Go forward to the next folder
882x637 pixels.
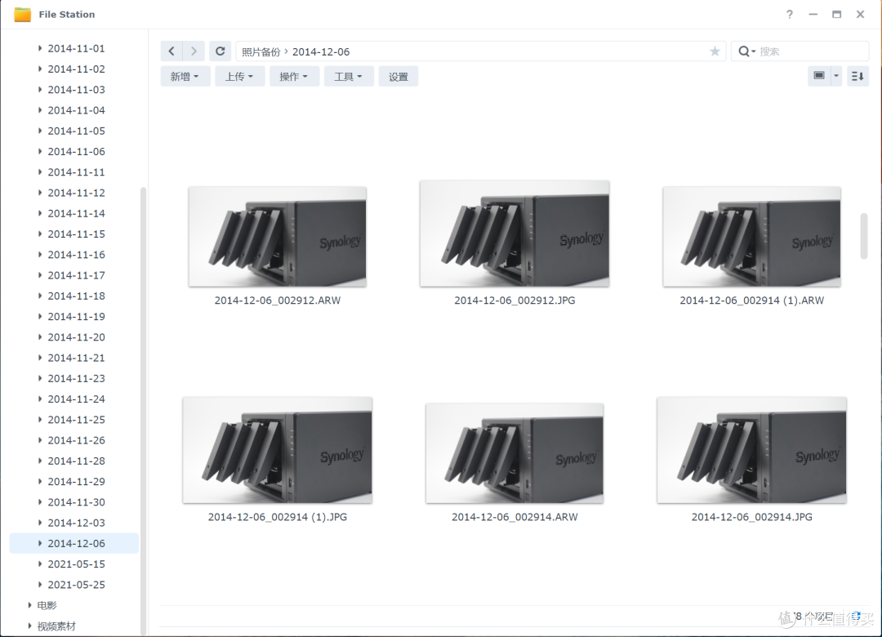click(194, 51)
